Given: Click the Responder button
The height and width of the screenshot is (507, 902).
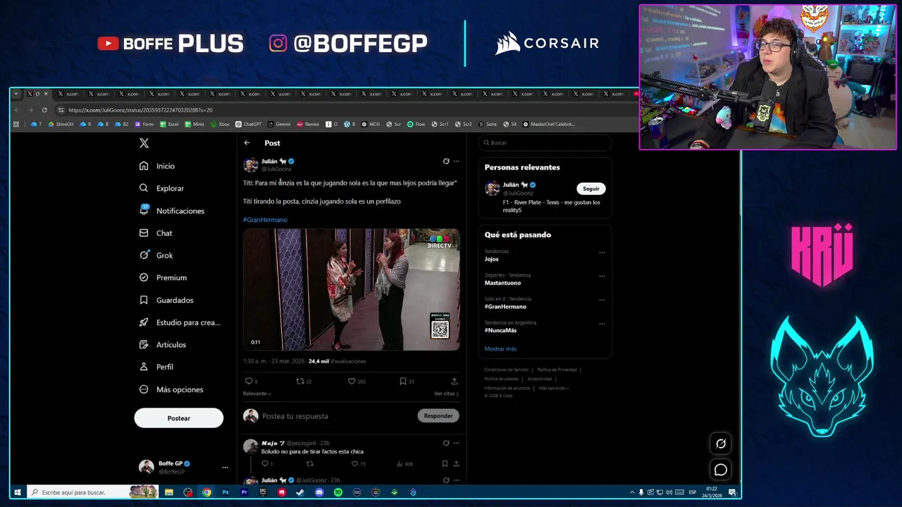Looking at the screenshot, I should point(438,416).
